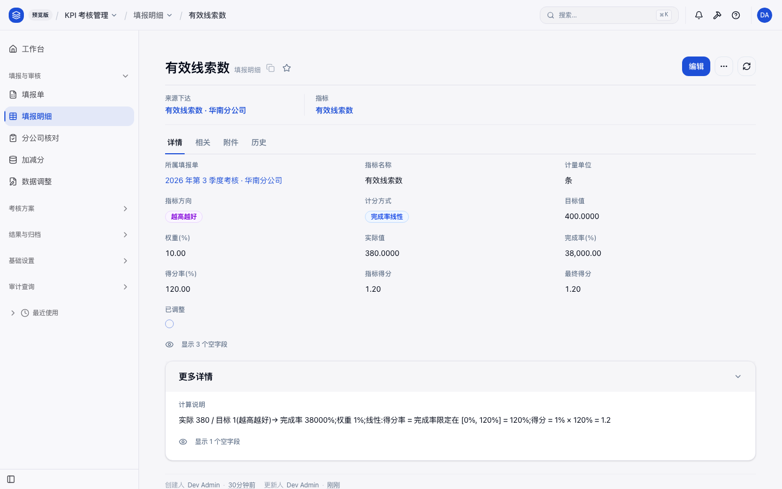Open the developer tools hammer icon
This screenshot has width=782, height=489.
pos(717,15)
